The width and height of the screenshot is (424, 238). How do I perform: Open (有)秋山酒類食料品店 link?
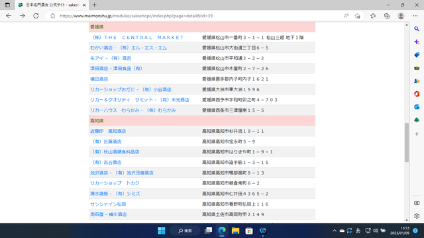click(x=115, y=152)
